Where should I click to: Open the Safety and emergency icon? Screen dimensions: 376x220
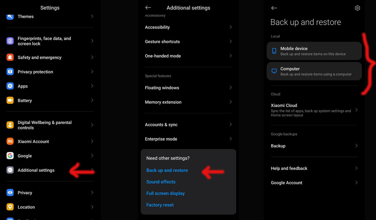pos(10,57)
